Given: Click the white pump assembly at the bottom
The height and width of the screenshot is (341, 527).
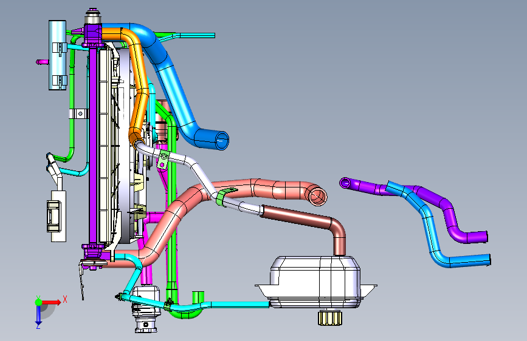Looking at the screenshot, I should (x=145, y=309).
